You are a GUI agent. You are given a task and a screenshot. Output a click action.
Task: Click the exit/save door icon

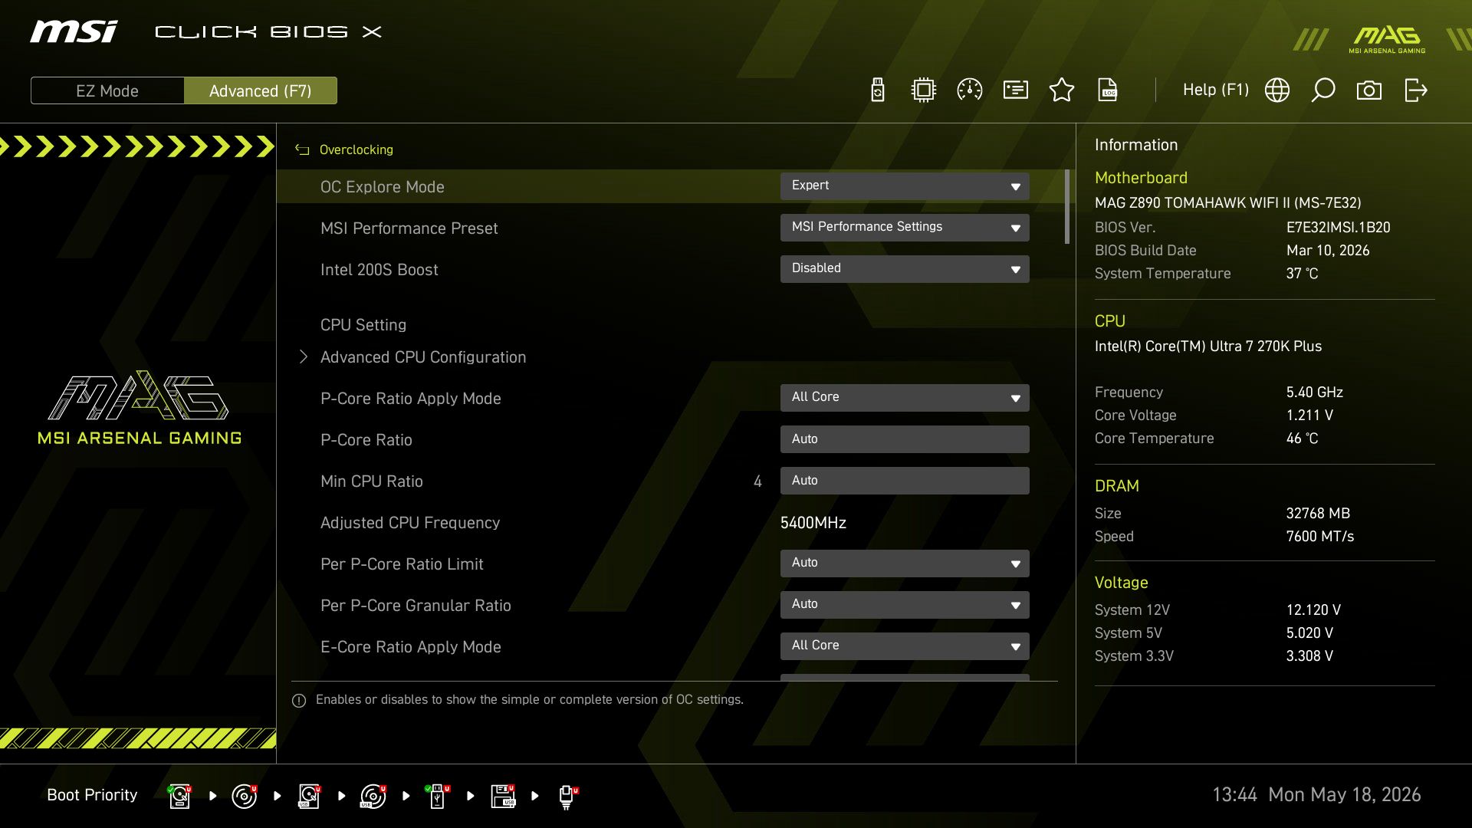pos(1416,90)
